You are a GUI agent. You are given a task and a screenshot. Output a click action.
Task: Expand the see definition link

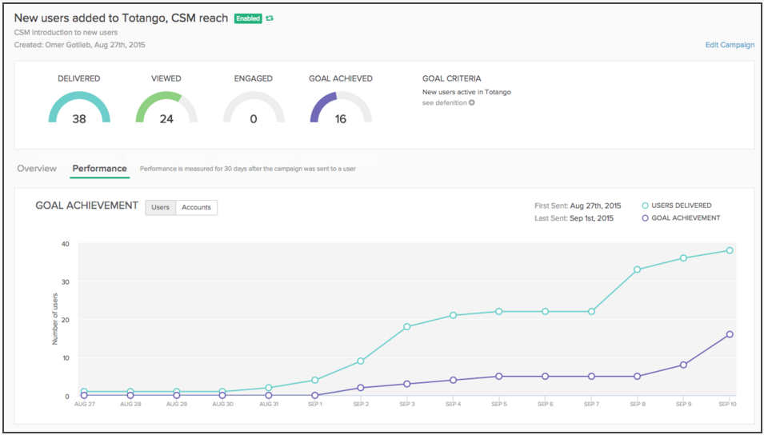click(448, 103)
